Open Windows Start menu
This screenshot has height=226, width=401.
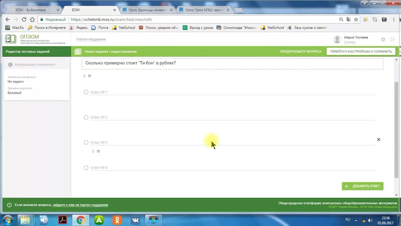pos(8,220)
